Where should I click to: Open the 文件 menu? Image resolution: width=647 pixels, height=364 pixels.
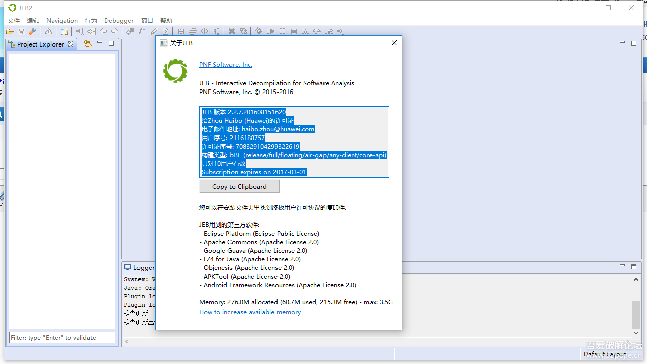[14, 21]
